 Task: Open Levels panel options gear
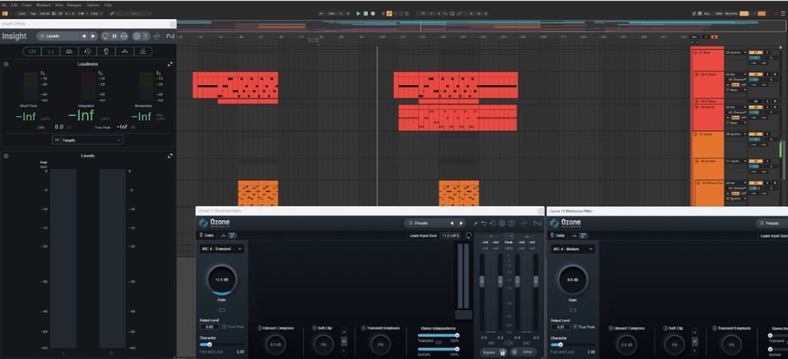[x=6, y=156]
